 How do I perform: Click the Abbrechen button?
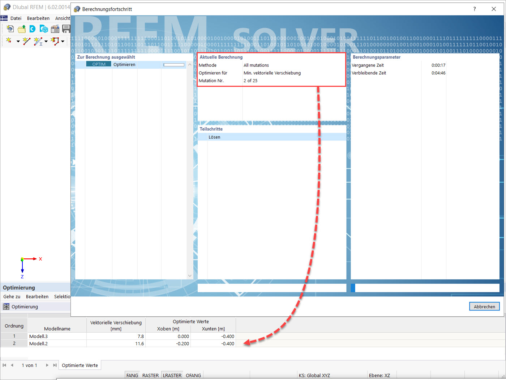click(484, 307)
